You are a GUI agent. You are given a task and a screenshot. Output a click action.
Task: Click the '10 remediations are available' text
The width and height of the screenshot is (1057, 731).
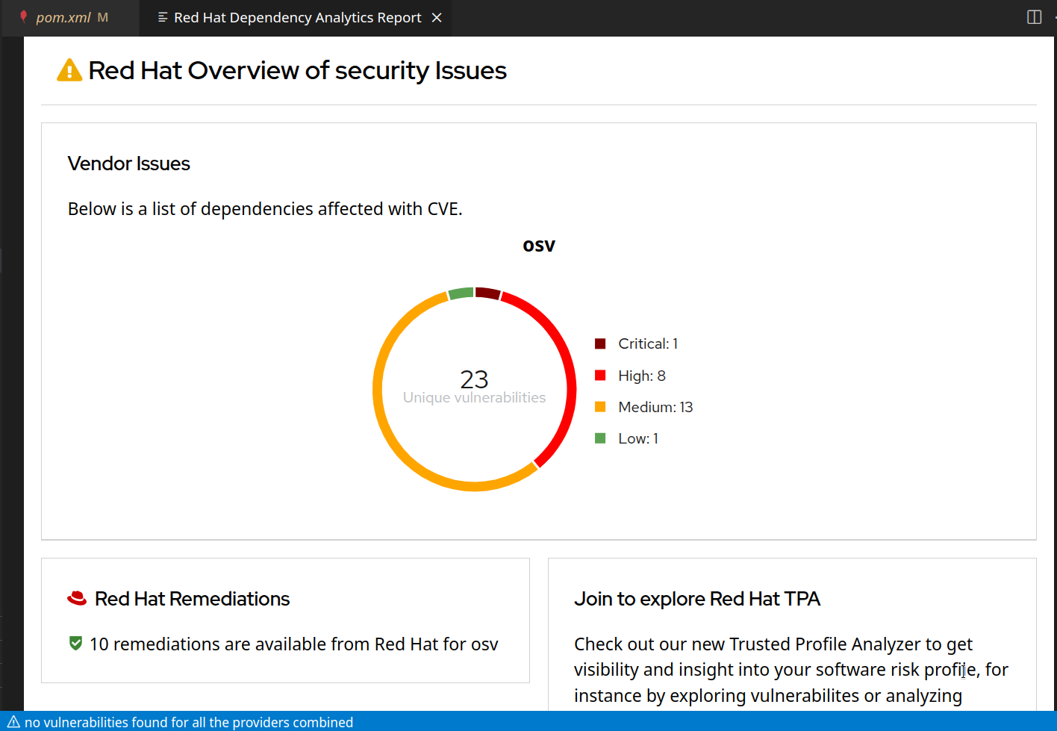[293, 644]
